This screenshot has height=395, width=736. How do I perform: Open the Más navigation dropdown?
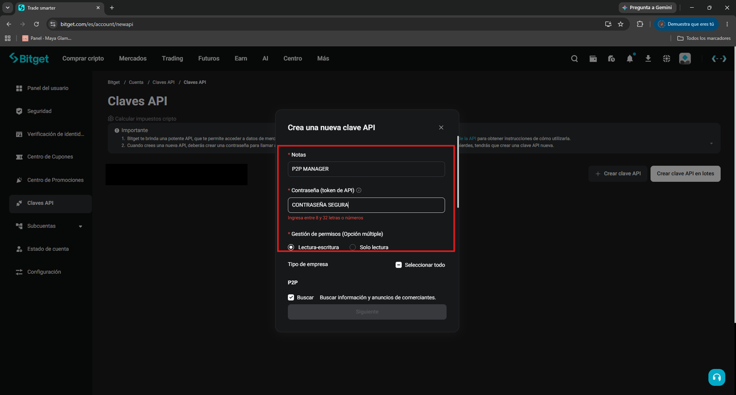click(x=323, y=58)
